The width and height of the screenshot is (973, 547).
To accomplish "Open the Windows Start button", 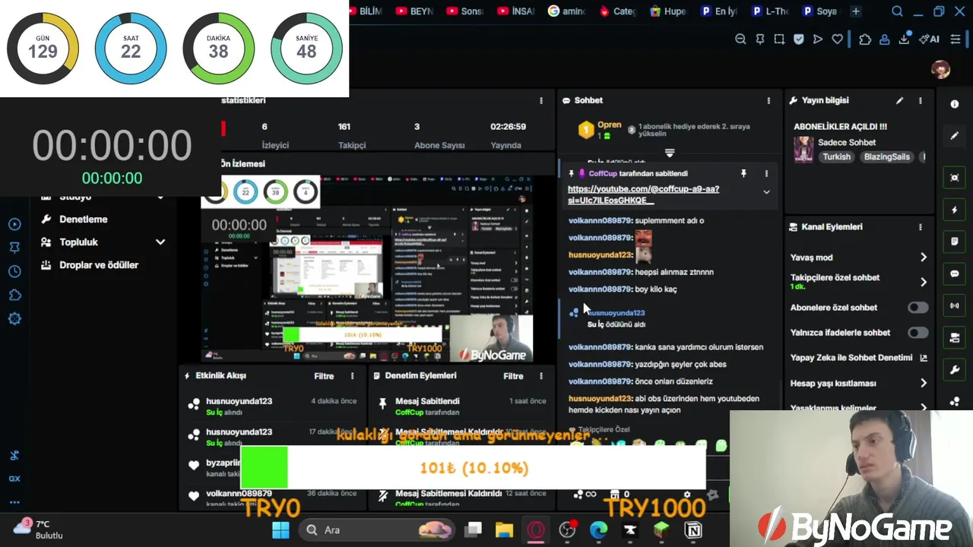I will click(x=280, y=530).
